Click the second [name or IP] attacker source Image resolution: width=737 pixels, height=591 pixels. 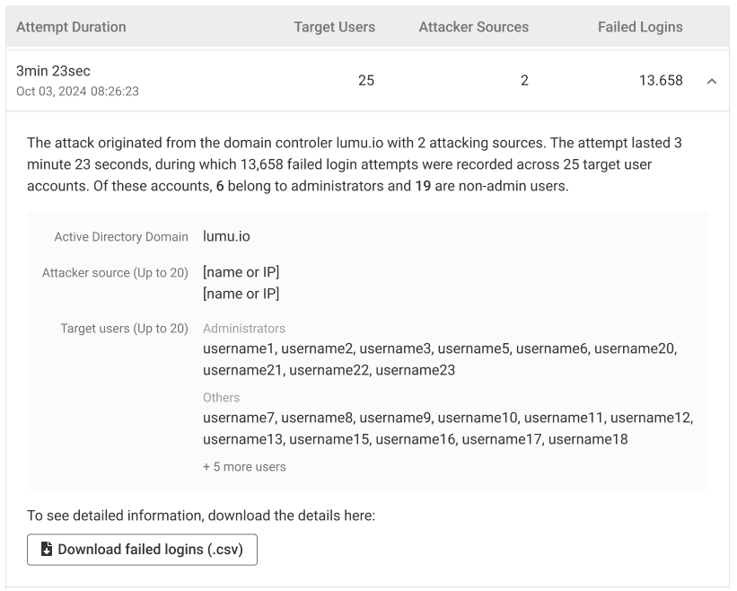[x=241, y=294]
